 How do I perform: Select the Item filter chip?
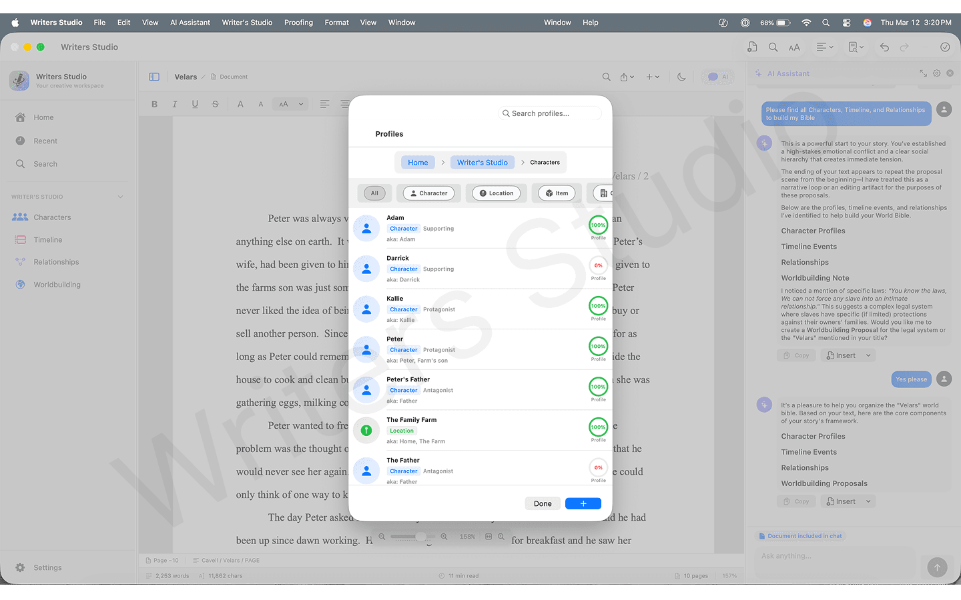coord(557,193)
